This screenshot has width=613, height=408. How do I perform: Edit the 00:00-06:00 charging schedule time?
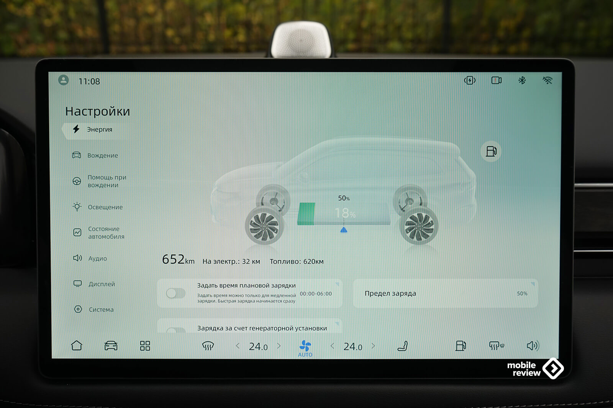click(316, 294)
